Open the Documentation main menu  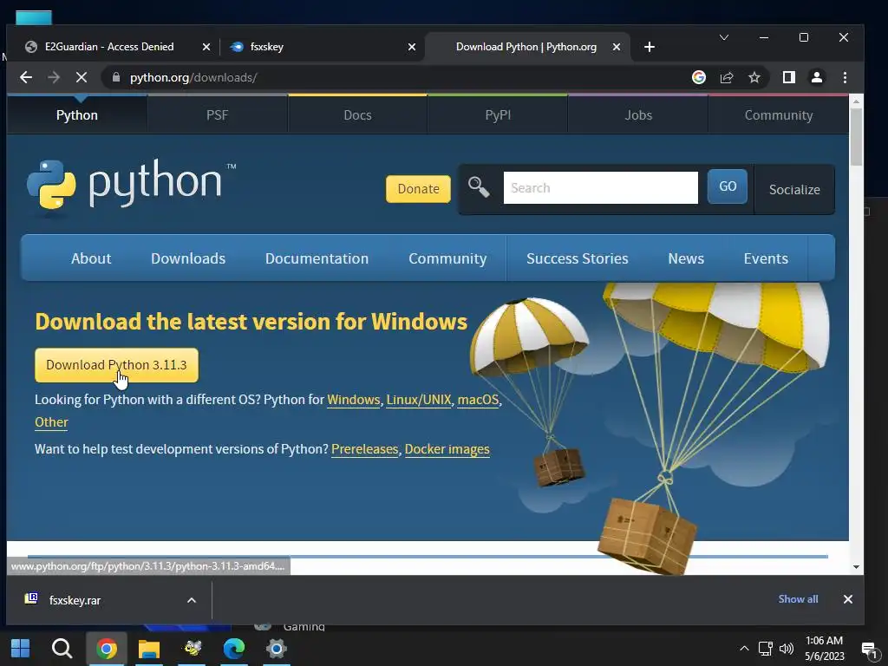[x=317, y=258]
